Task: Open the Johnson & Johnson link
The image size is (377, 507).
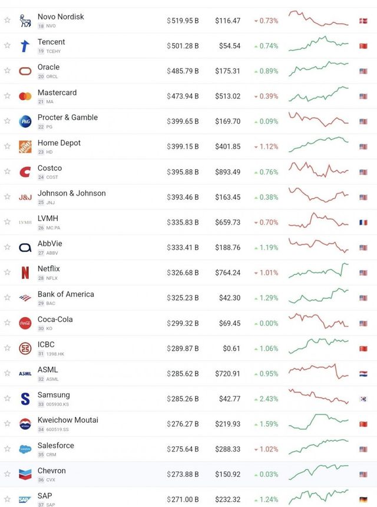Action: (71, 193)
